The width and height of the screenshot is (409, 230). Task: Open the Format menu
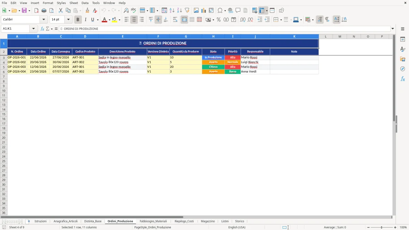tap(48, 3)
